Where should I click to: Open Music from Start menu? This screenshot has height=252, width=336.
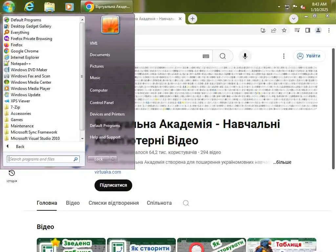coord(95,77)
